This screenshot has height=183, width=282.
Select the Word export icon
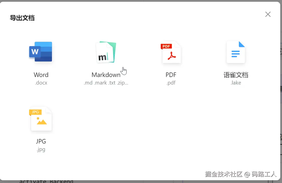point(41,52)
